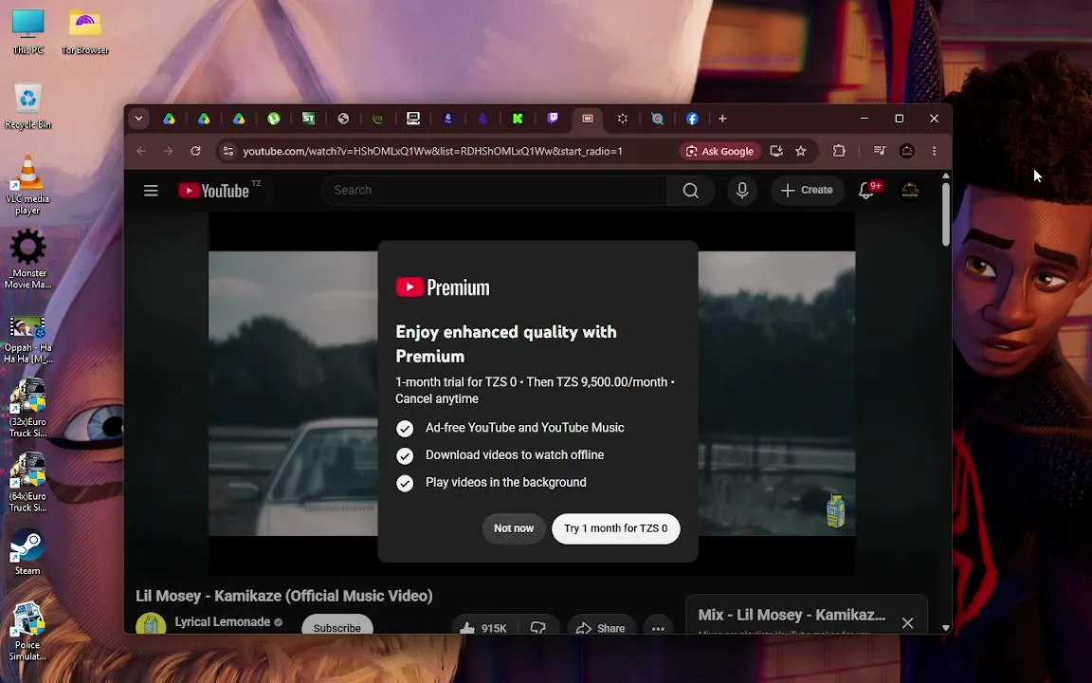1092x683 pixels.
Task: Open Lyrical Lemonade channel name link
Action: pyautogui.click(x=222, y=621)
